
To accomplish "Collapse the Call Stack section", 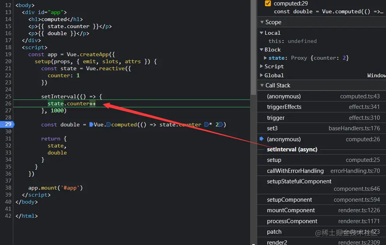I will click(262, 85).
